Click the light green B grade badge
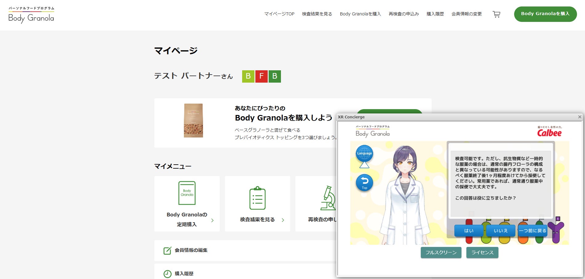The image size is (585, 279). tap(248, 76)
